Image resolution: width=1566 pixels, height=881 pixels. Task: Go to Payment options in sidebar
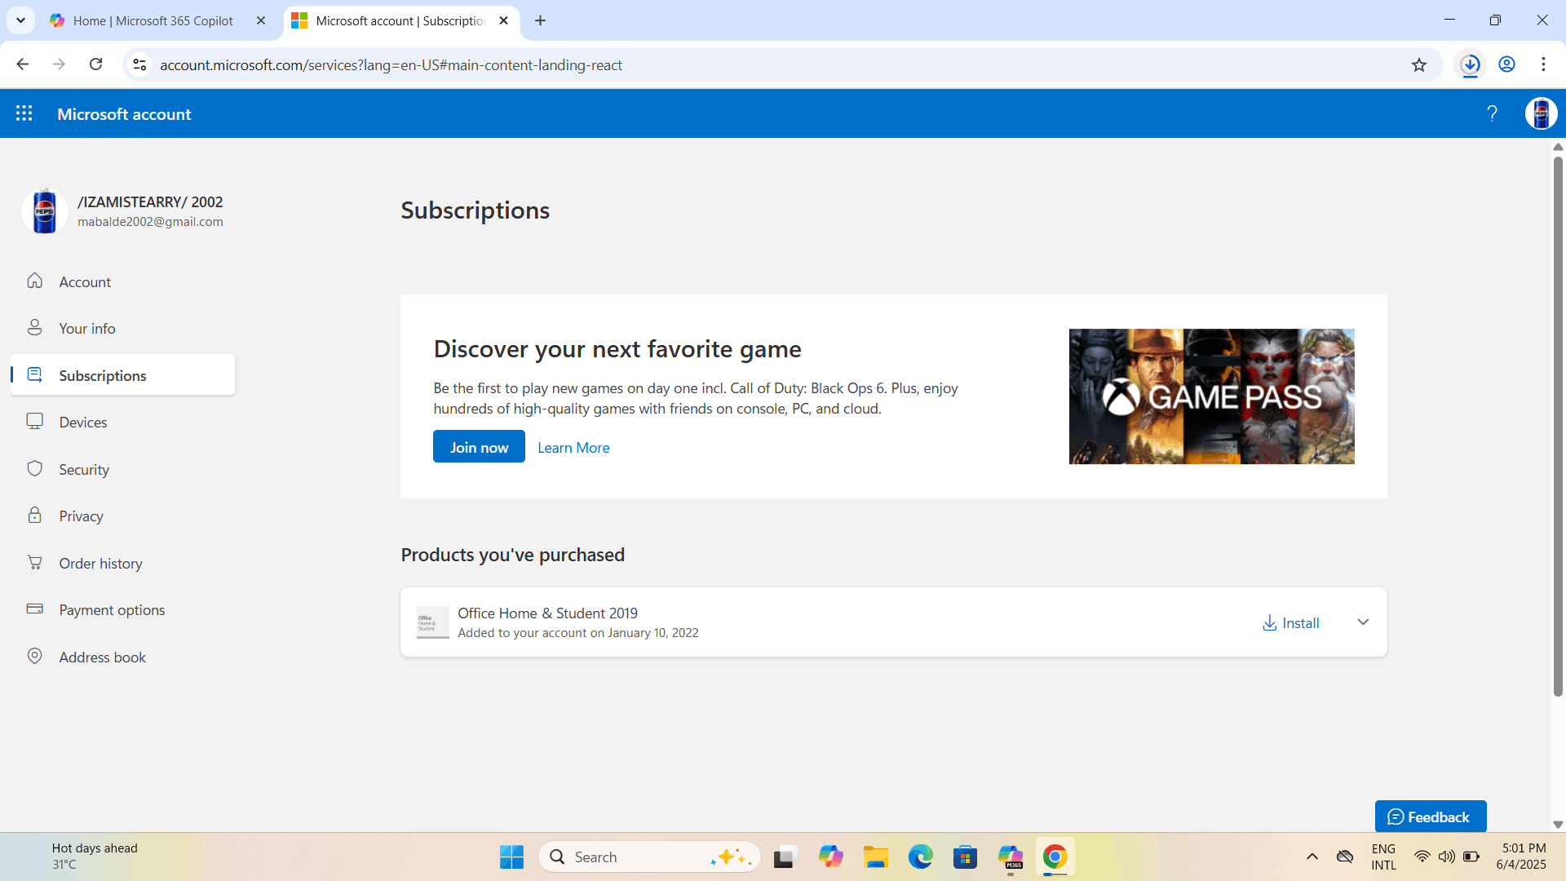tap(112, 610)
